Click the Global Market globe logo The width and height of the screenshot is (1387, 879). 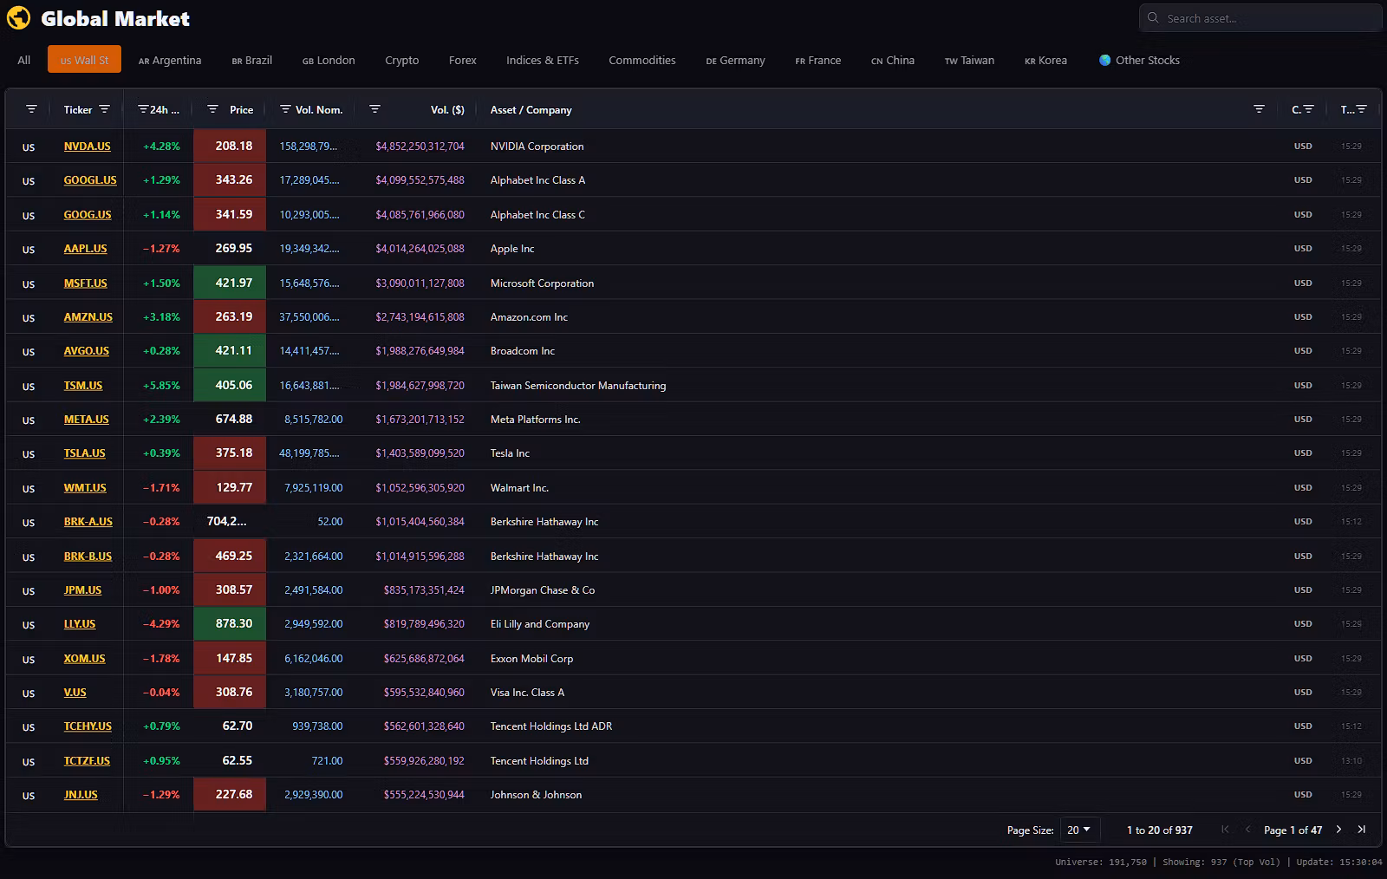pyautogui.click(x=18, y=17)
